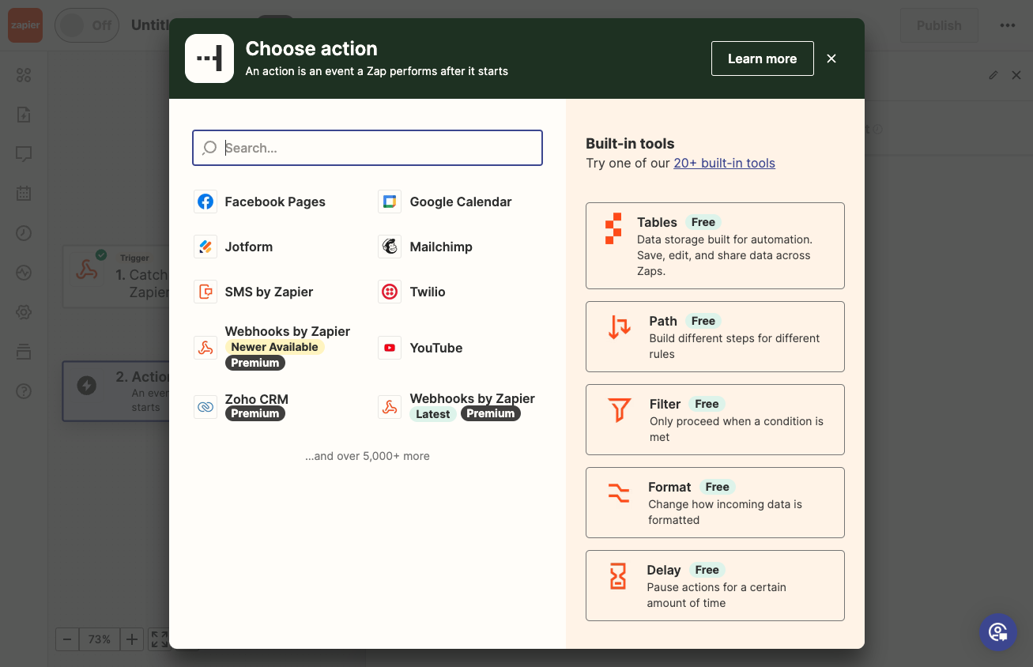1033x667 pixels.
Task: Open the comments sidebar icon
Action: coord(24,154)
